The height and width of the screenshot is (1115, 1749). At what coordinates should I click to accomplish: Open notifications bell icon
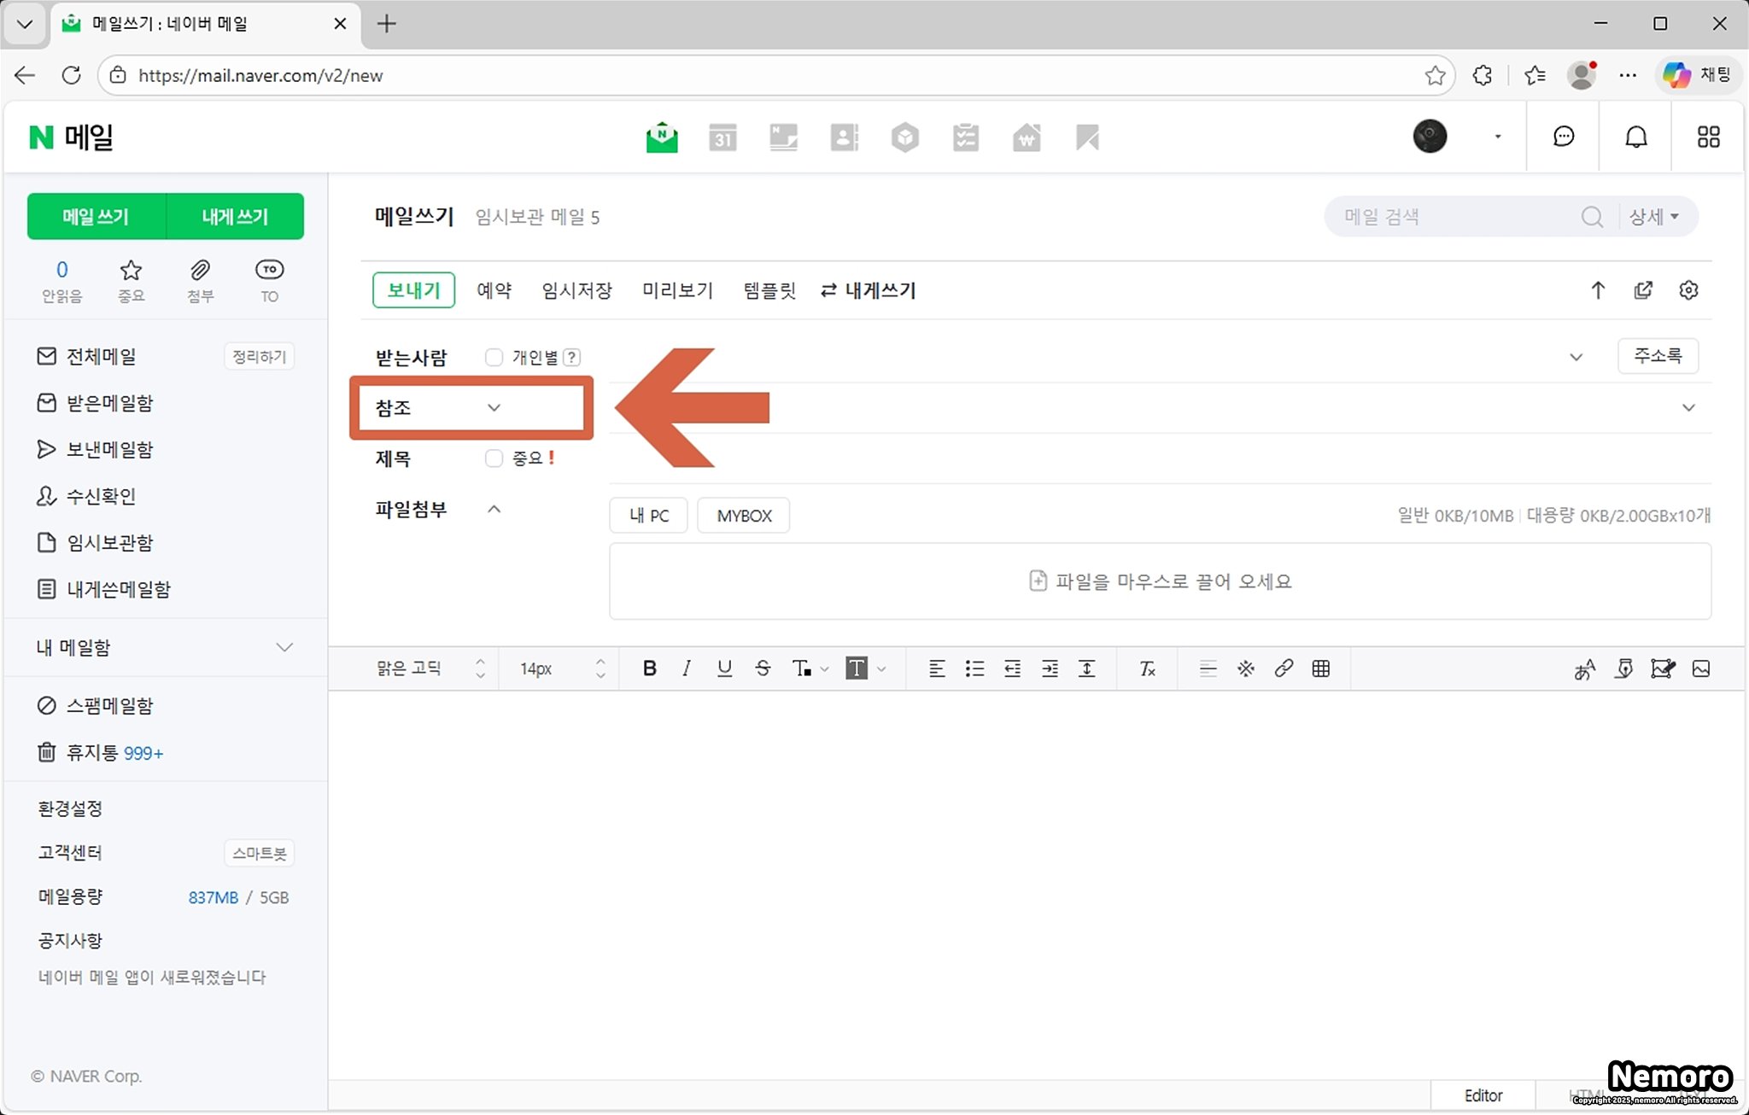click(1635, 137)
